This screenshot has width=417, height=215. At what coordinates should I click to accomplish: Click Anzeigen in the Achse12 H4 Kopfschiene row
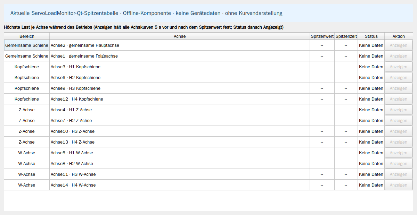tap(399, 99)
